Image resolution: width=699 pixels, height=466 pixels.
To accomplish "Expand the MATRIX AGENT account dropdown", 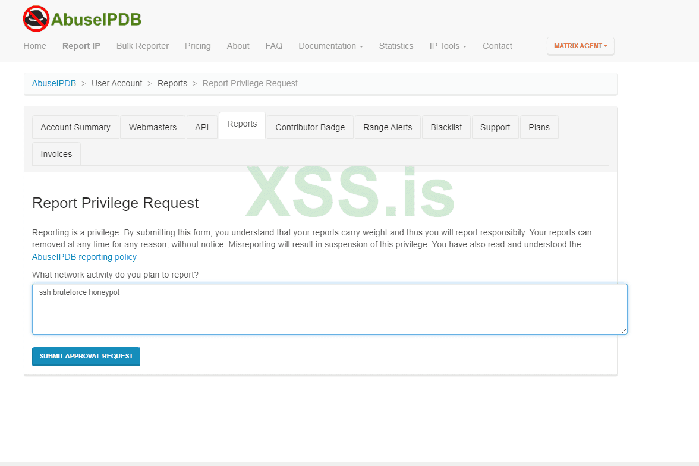I will point(580,45).
